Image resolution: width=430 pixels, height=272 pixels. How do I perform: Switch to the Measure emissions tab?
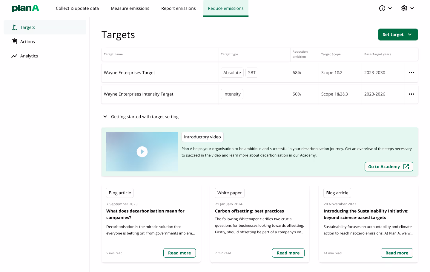[x=130, y=8]
